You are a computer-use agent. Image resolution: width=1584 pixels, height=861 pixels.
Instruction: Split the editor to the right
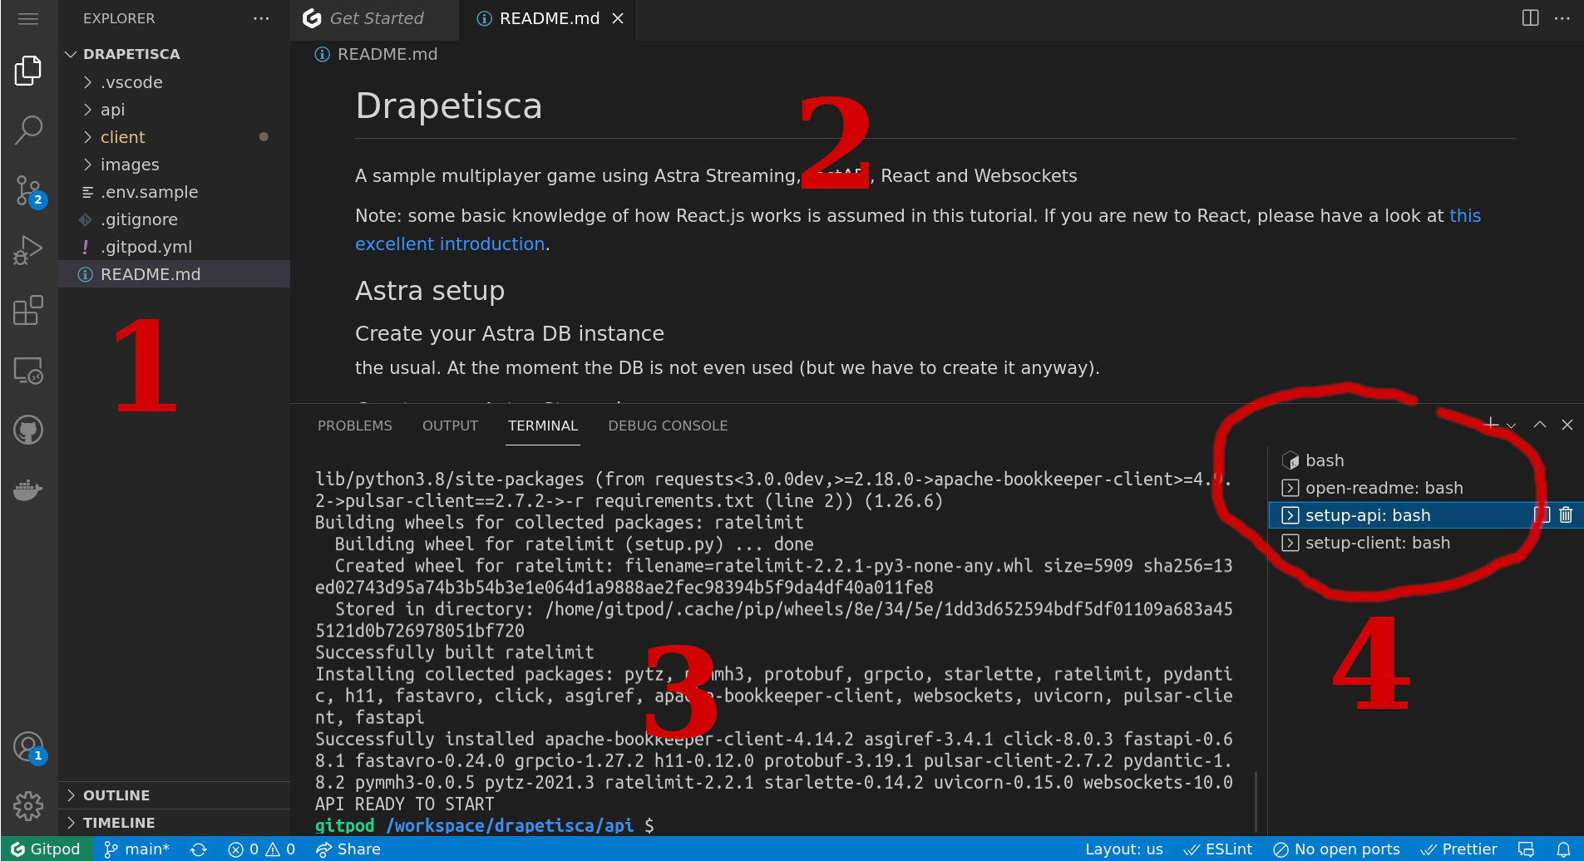pyautogui.click(x=1530, y=18)
